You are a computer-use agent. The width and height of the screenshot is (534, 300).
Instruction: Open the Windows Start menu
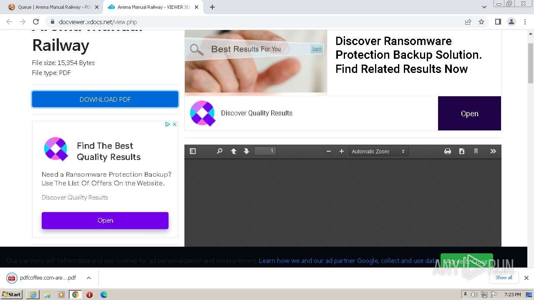click(12, 295)
